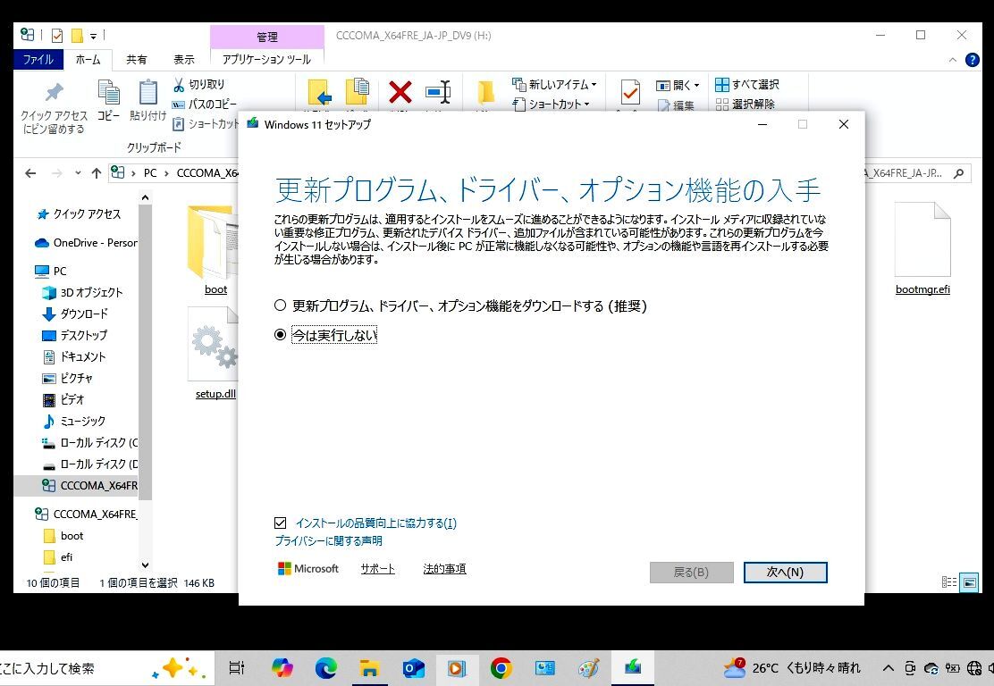This screenshot has height=686, width=994.
Task: Click the Properties checkmark icon in ribbon
Action: tap(629, 93)
